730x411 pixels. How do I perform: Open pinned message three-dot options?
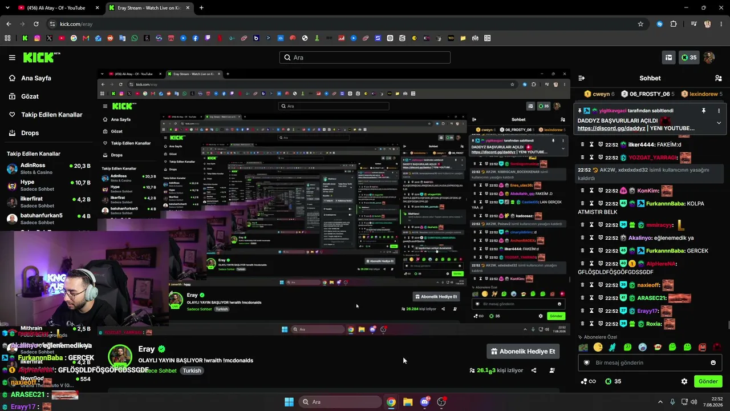click(719, 111)
